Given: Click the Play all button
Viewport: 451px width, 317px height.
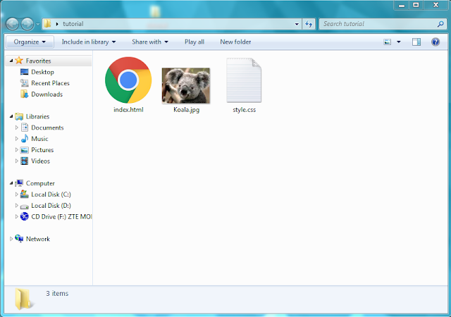Looking at the screenshot, I should (194, 42).
